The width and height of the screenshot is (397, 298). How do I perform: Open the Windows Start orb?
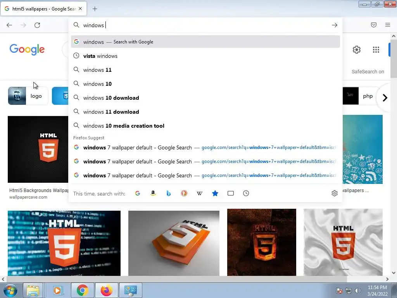point(10,290)
